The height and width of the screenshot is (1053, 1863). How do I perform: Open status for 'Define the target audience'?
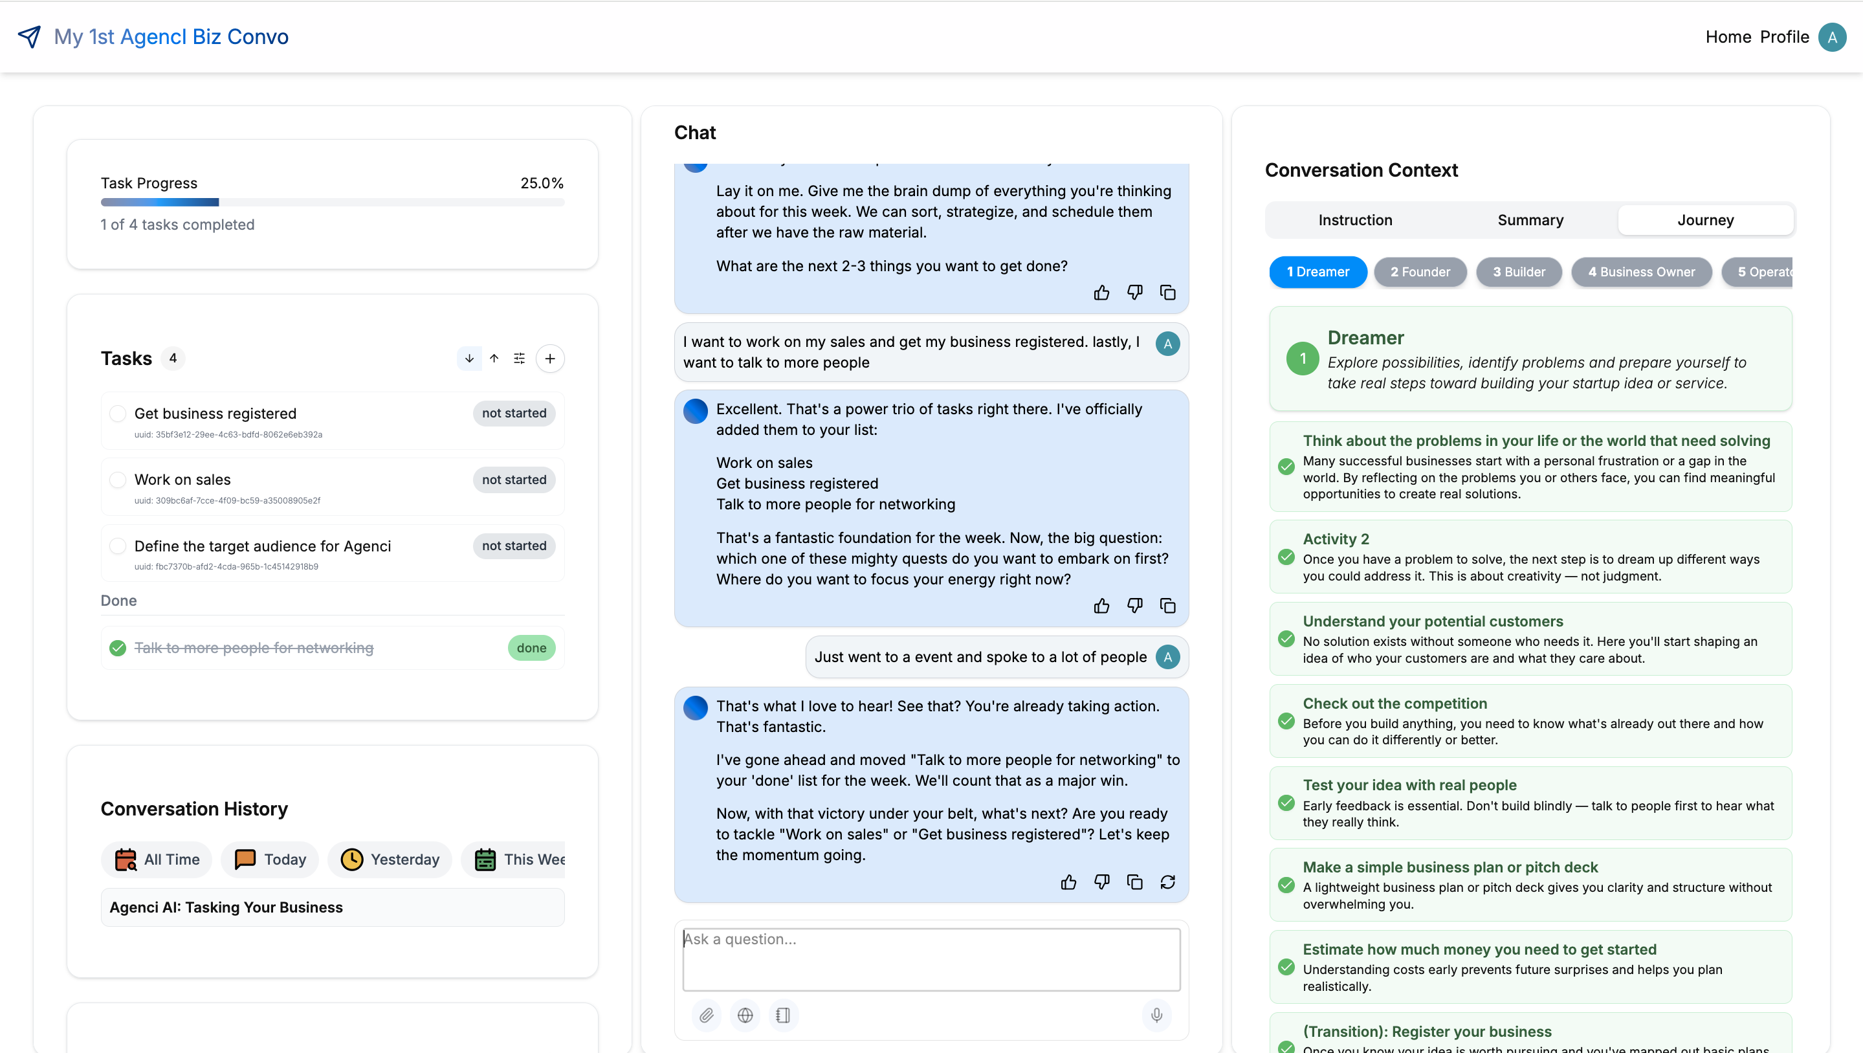(514, 546)
